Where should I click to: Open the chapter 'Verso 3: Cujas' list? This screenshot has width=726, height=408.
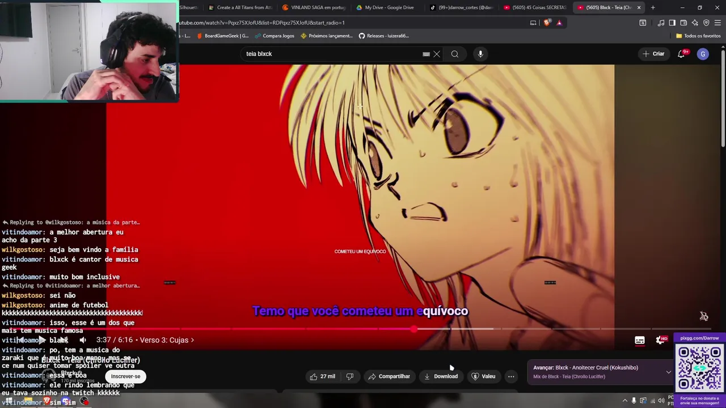pyautogui.click(x=167, y=340)
